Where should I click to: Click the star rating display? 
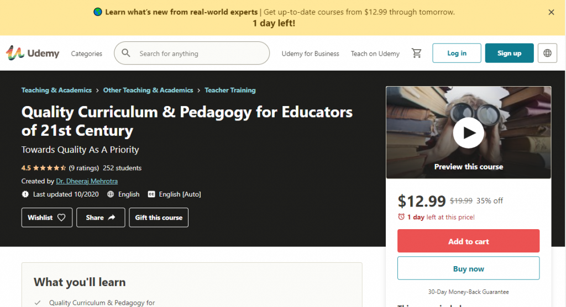[50, 168]
